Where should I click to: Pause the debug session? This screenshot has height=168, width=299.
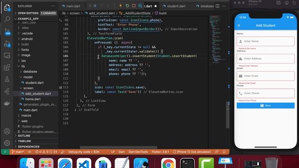(x=95, y=6)
